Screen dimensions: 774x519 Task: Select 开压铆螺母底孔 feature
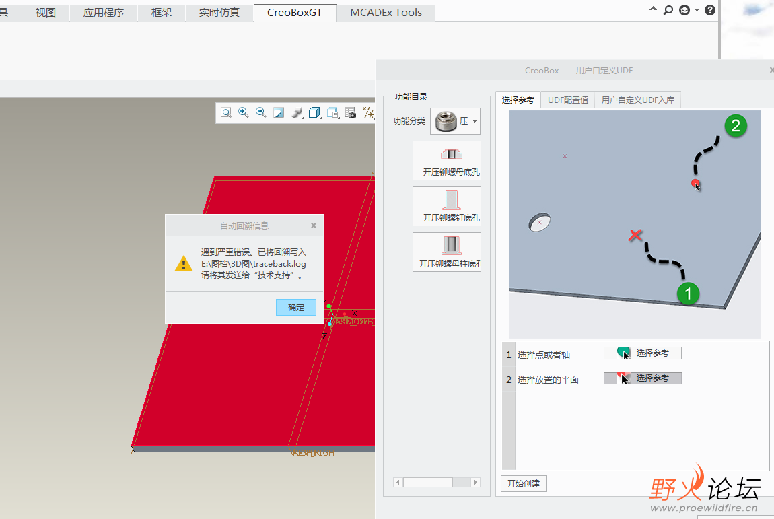(447, 160)
